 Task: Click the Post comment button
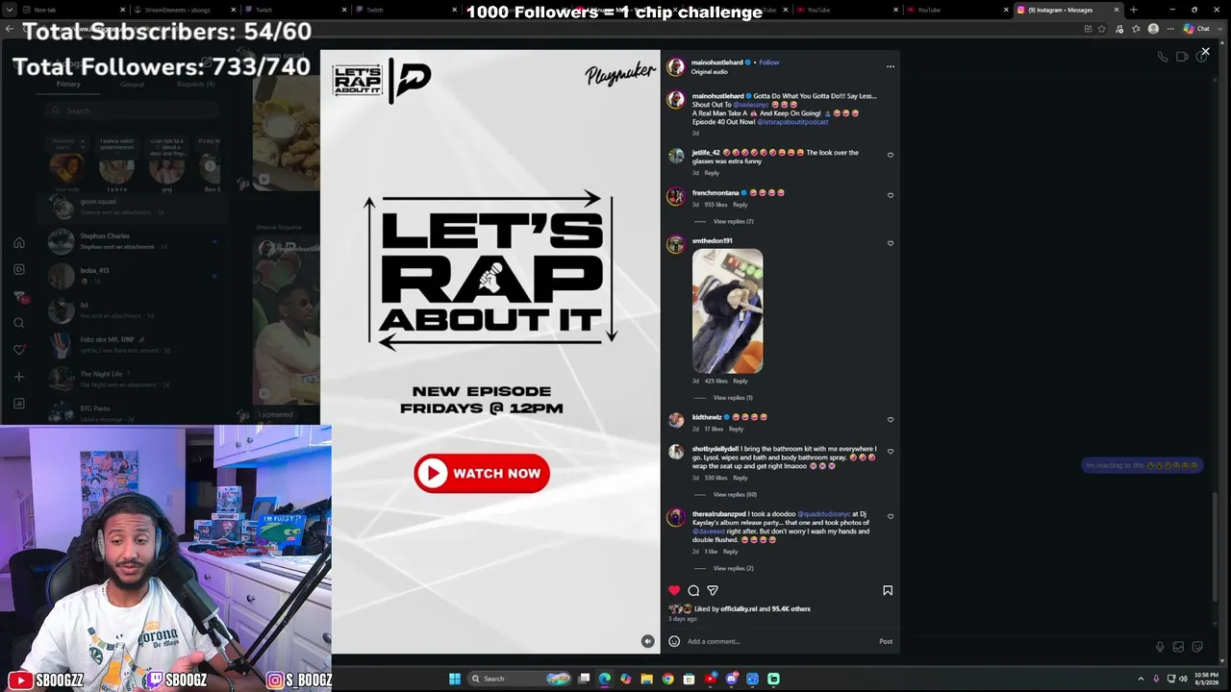(886, 641)
